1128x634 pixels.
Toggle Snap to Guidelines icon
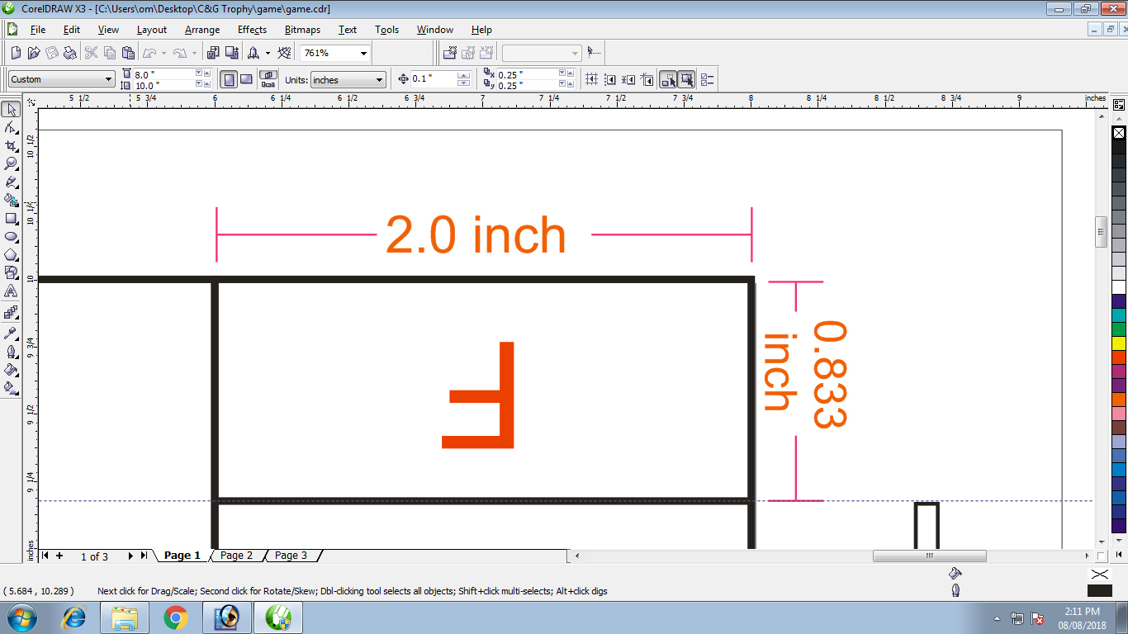610,79
